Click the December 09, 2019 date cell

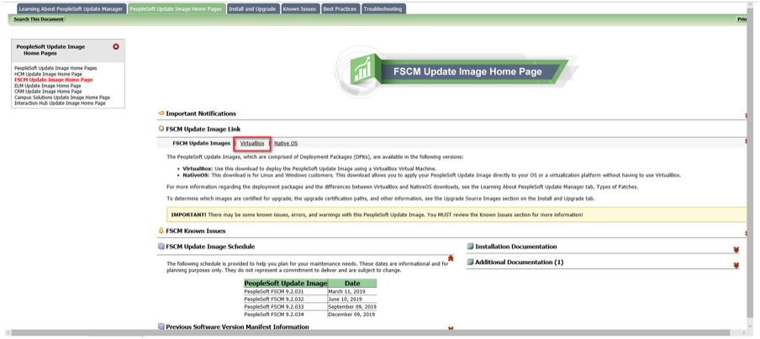[352, 315]
